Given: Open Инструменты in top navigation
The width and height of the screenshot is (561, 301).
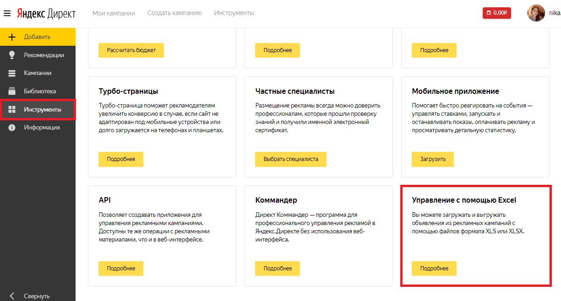Looking at the screenshot, I should (x=234, y=13).
